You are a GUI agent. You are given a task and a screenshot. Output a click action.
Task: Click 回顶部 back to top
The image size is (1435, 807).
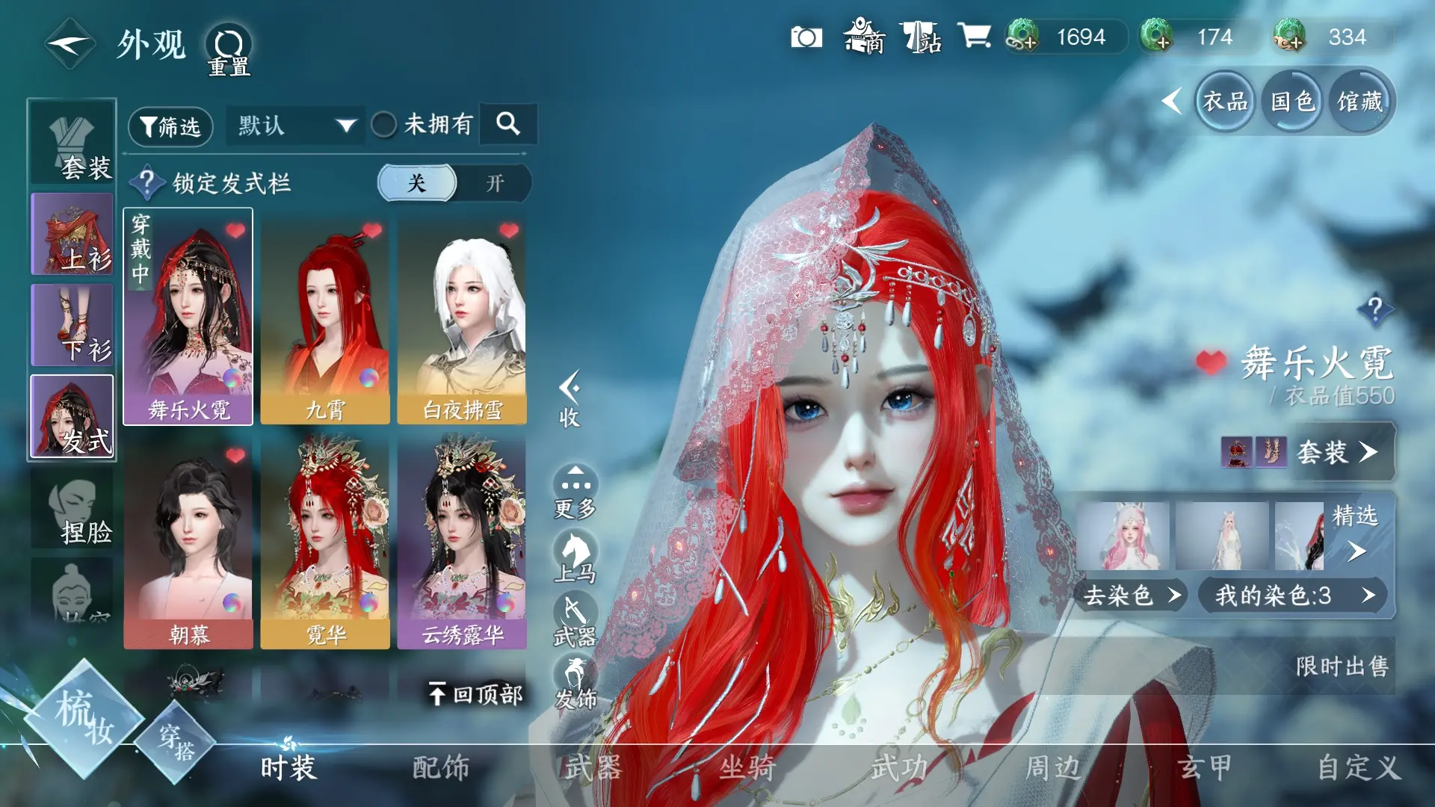pos(475,694)
